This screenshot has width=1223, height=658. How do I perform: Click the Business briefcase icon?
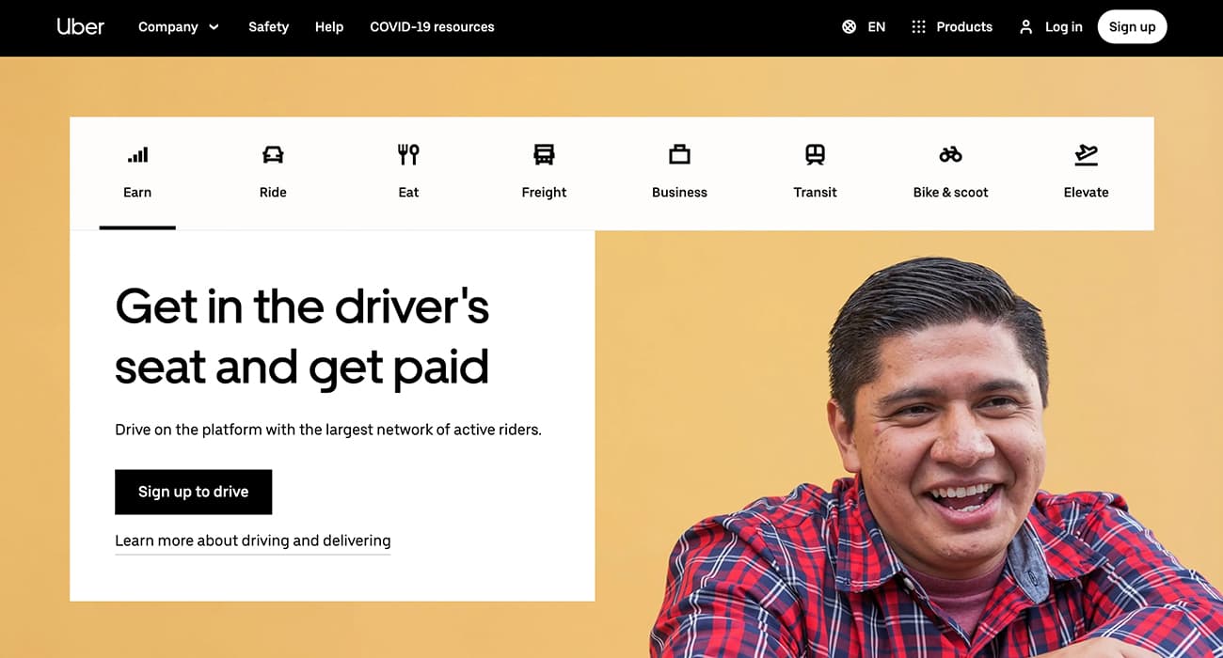[x=679, y=153]
